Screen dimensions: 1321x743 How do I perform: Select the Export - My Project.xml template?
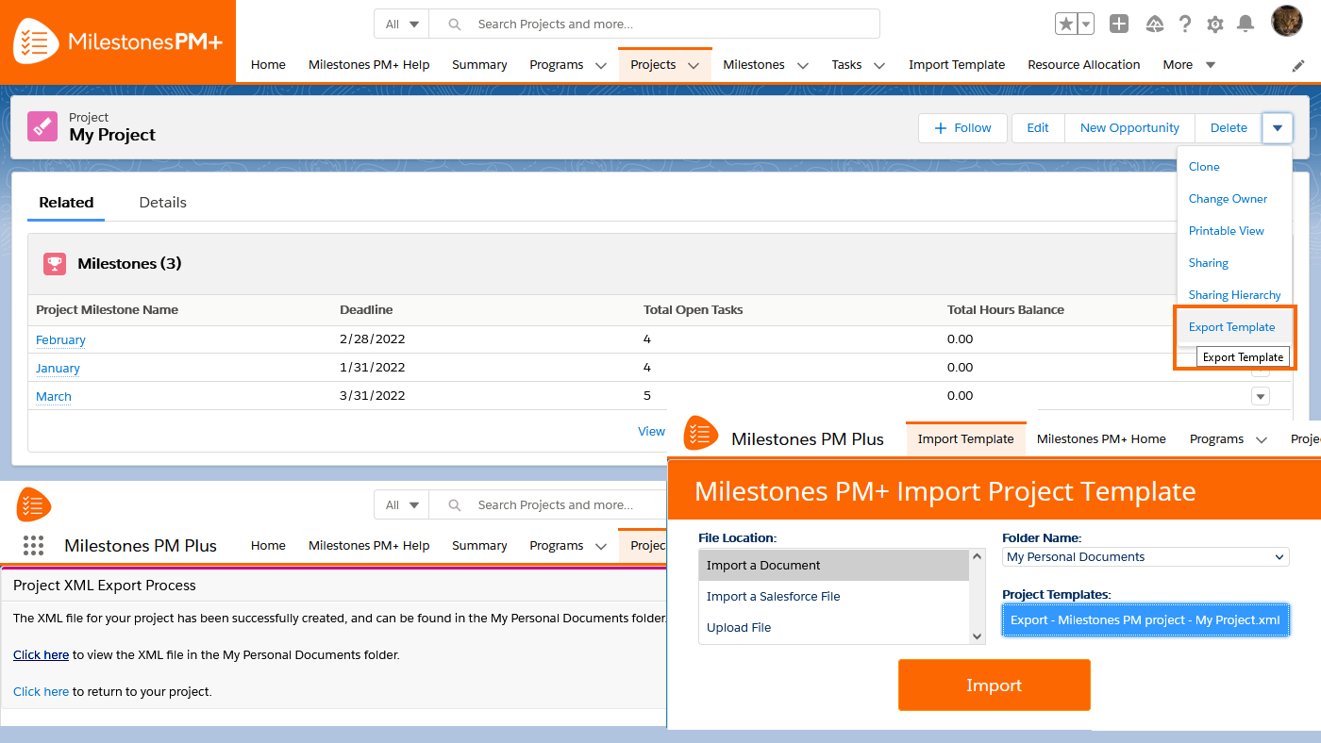coord(1145,619)
